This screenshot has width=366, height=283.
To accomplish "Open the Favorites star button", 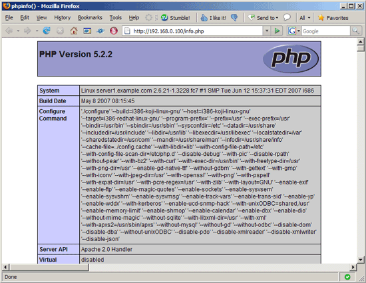I will coord(333,18).
